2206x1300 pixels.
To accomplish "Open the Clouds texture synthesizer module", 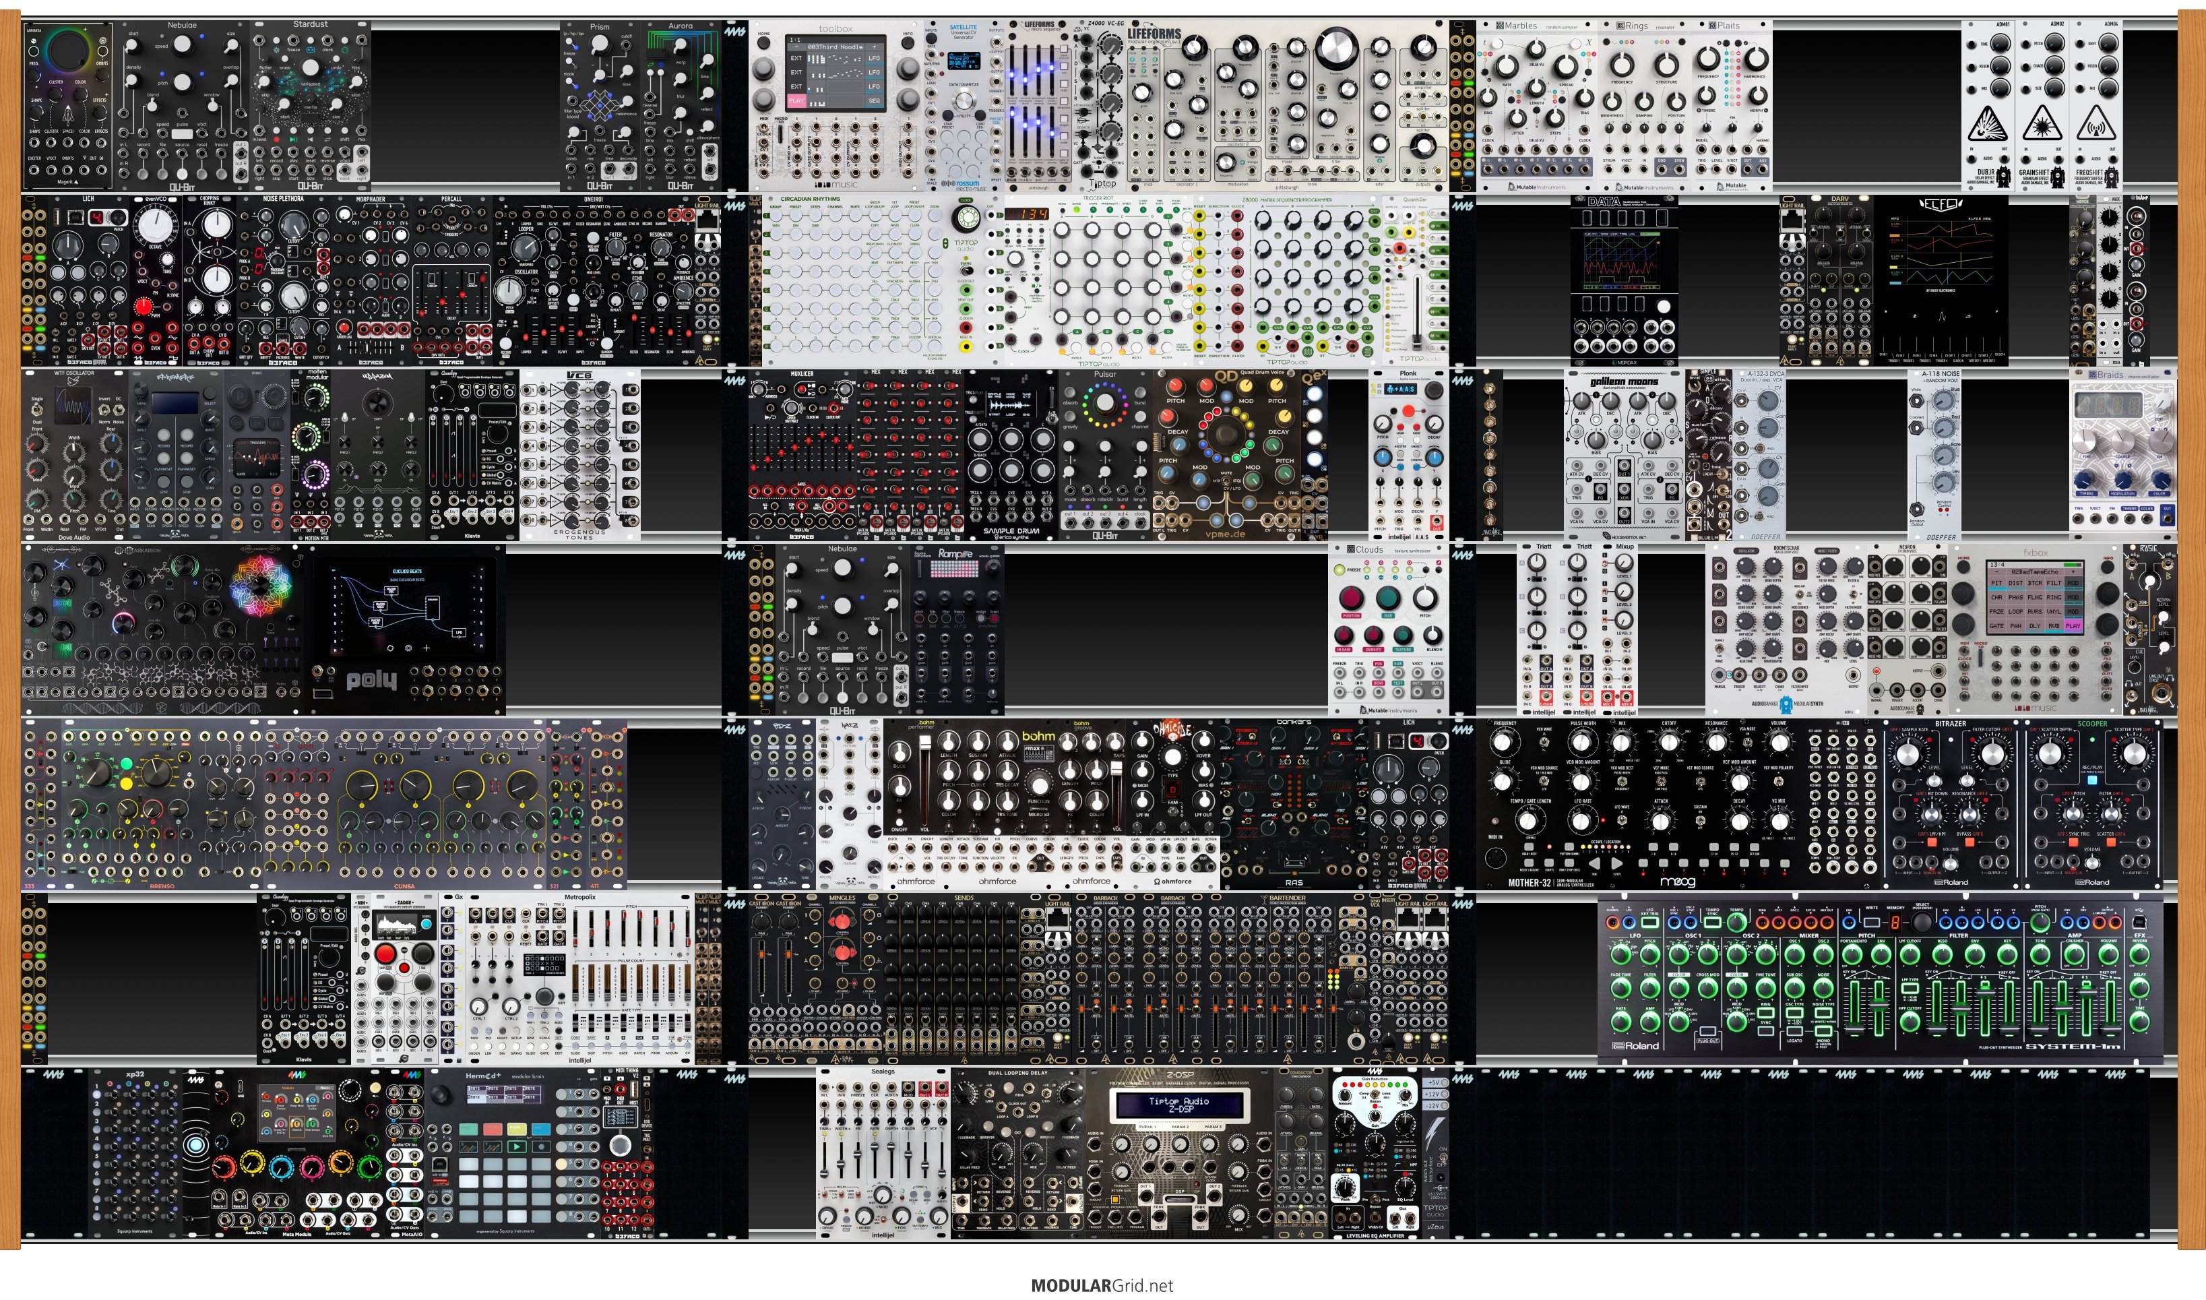I will (x=1388, y=629).
